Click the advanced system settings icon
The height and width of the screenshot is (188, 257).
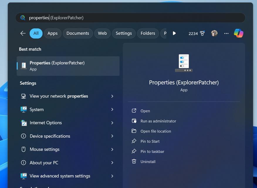[x=23, y=176]
